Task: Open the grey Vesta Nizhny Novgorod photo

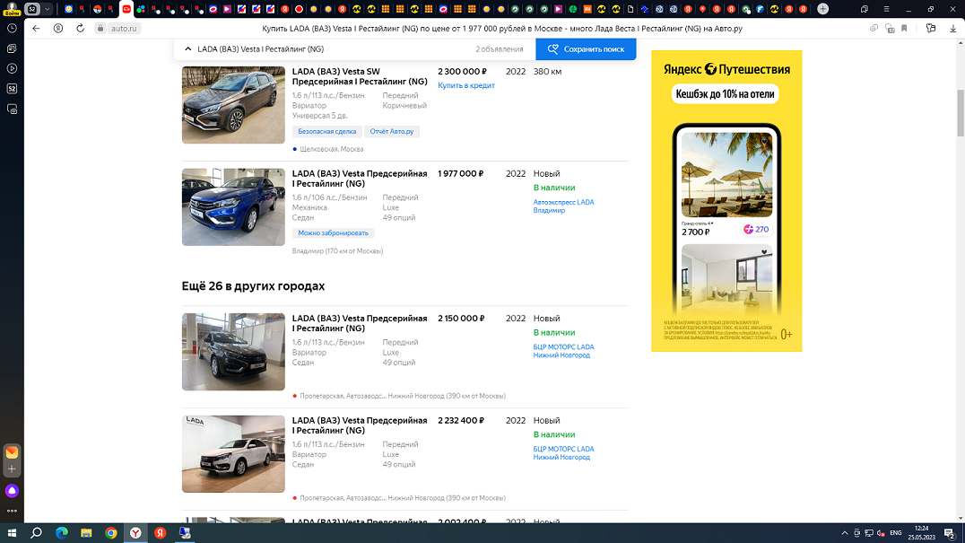Action: point(233,352)
